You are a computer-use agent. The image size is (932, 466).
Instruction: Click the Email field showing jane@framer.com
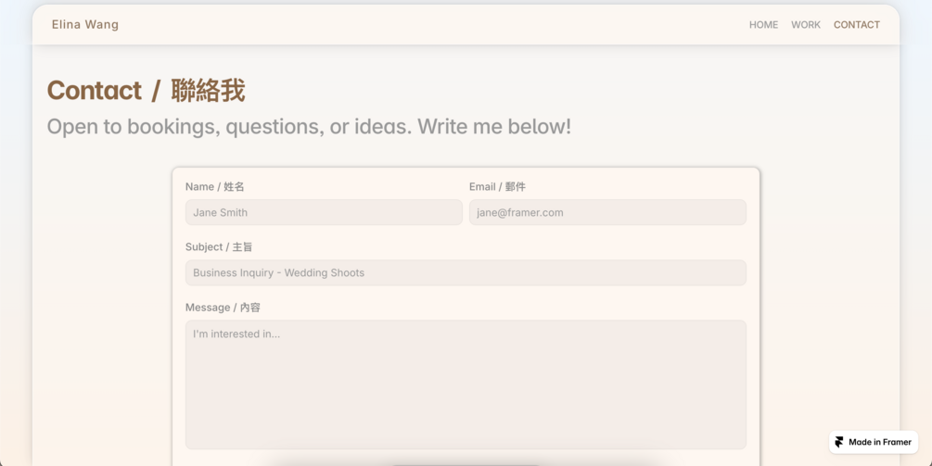coord(607,212)
